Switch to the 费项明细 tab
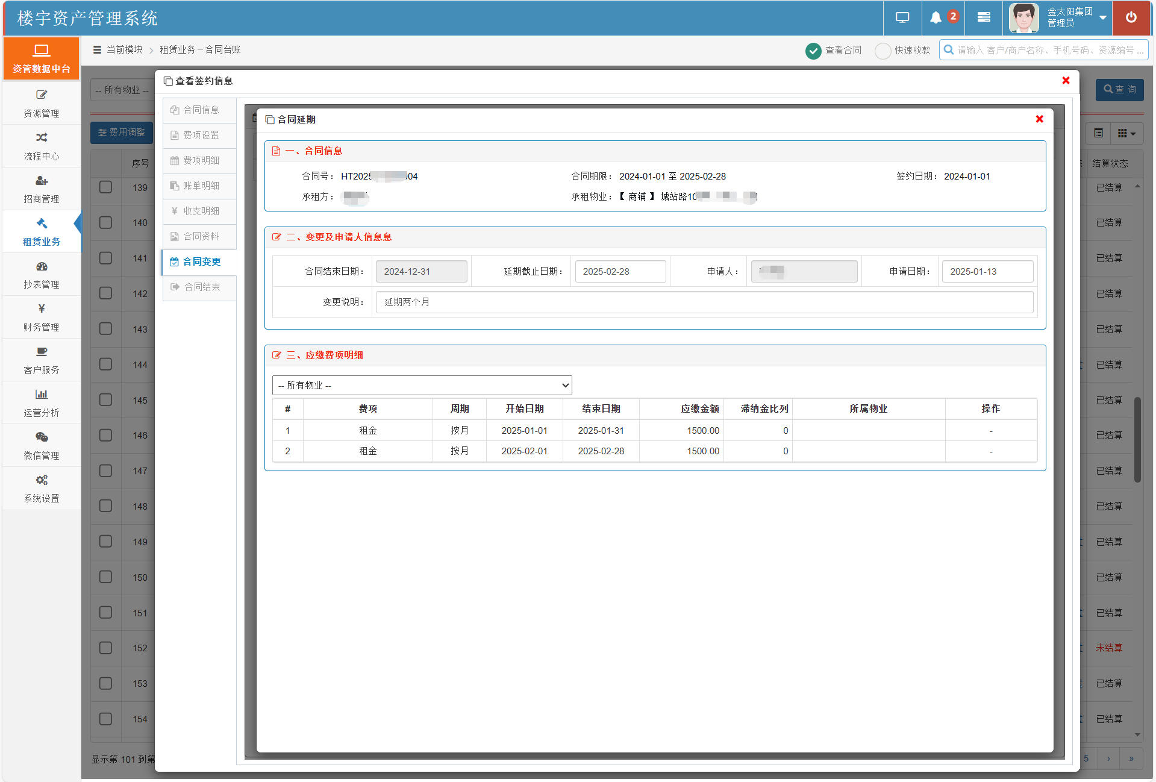The image size is (1156, 782). coord(199,160)
